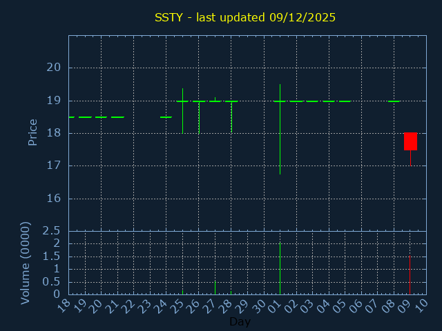Click price tick label 16
The width and height of the screenshot is (442, 331).
point(54,199)
